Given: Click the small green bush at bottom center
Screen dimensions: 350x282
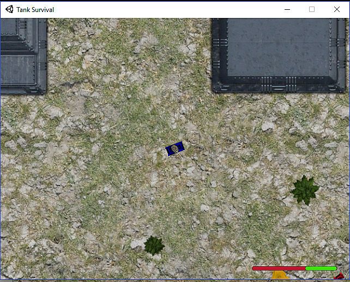Looking at the screenshot, I should click(x=154, y=246).
